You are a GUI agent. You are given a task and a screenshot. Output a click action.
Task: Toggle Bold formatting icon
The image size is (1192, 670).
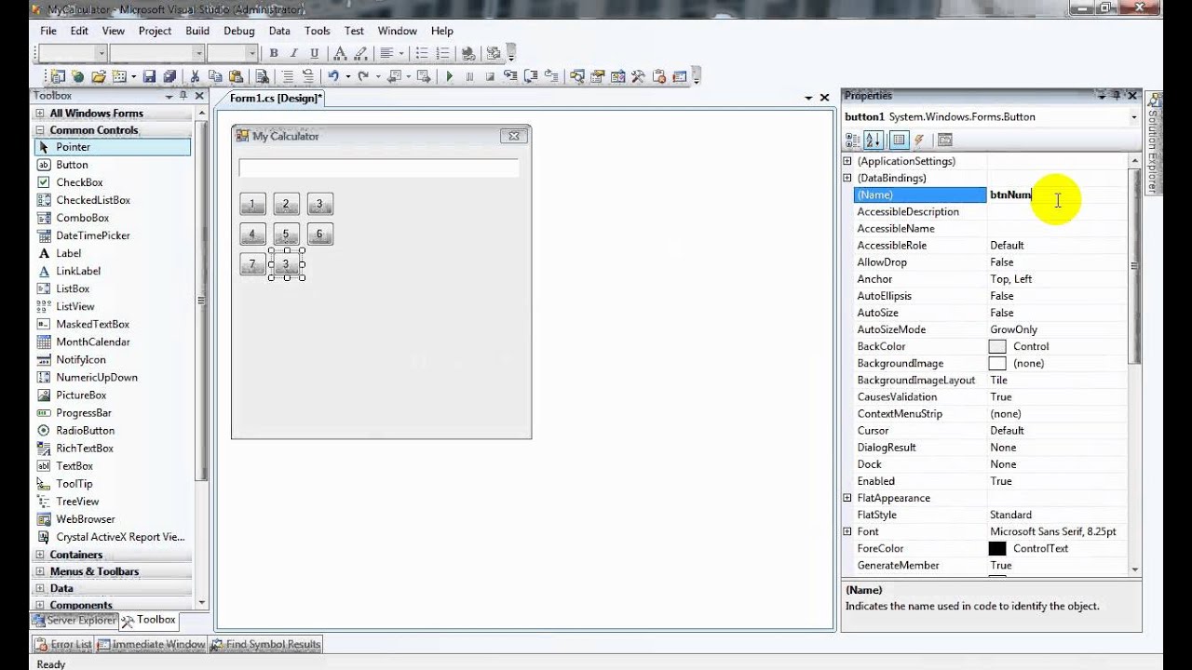pos(274,53)
